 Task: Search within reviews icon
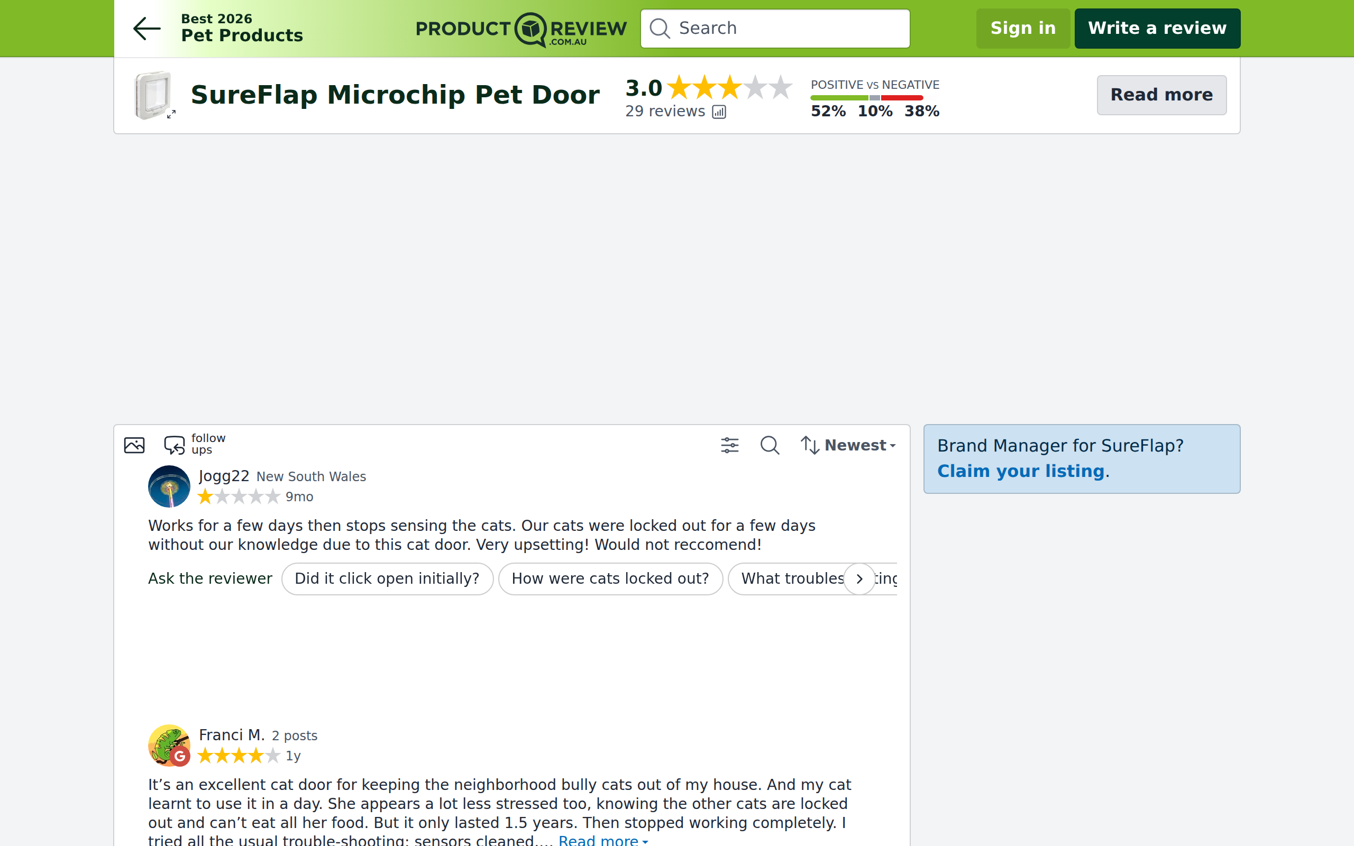pyautogui.click(x=770, y=445)
